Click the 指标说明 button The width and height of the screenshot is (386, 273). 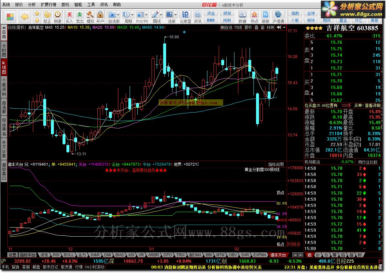point(276,164)
